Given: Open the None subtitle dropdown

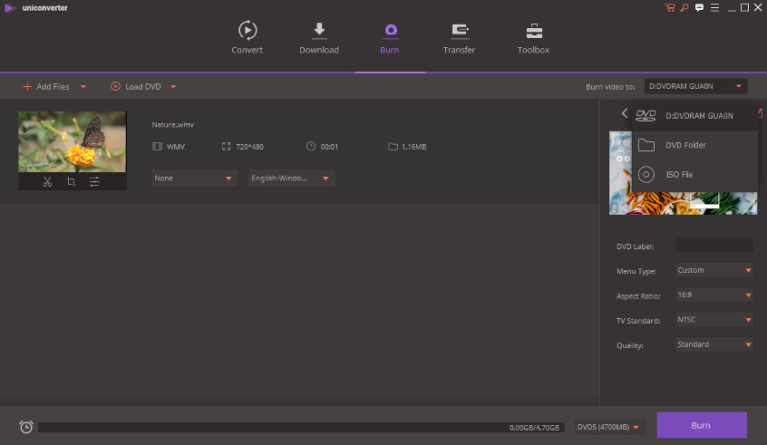Looking at the screenshot, I should [x=194, y=178].
